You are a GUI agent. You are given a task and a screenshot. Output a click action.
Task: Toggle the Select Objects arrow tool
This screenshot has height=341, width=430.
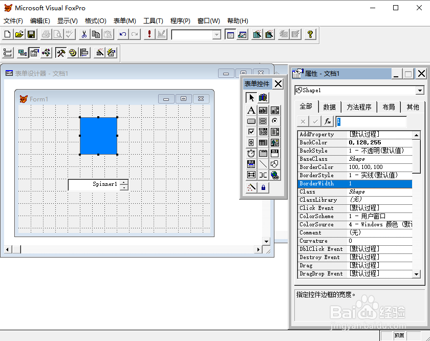click(x=251, y=98)
